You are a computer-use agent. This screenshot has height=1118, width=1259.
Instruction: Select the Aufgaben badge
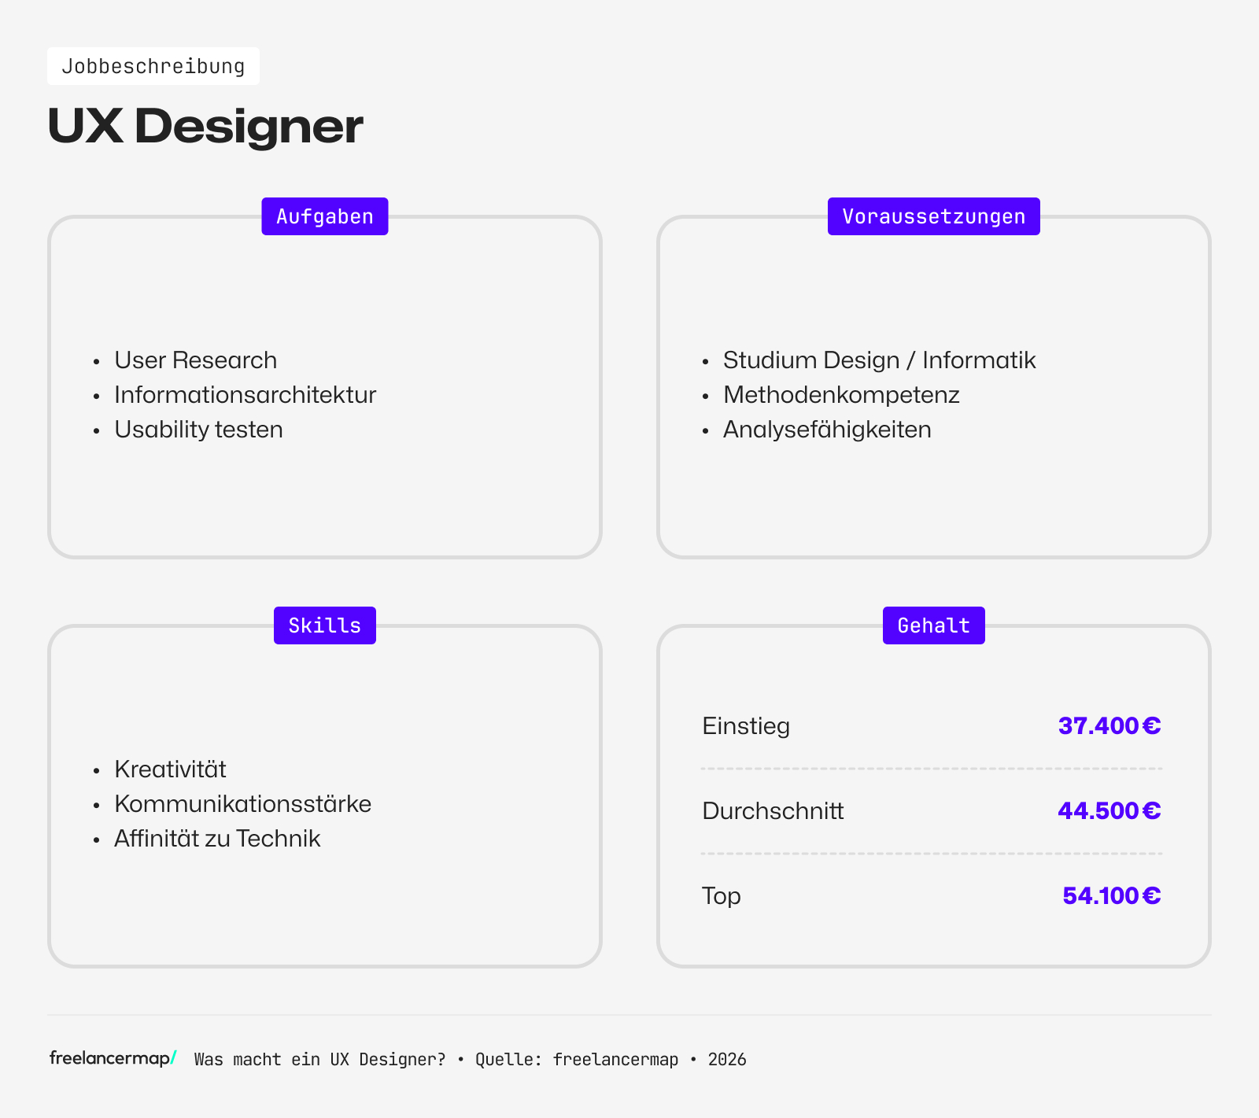pyautogui.click(x=324, y=216)
